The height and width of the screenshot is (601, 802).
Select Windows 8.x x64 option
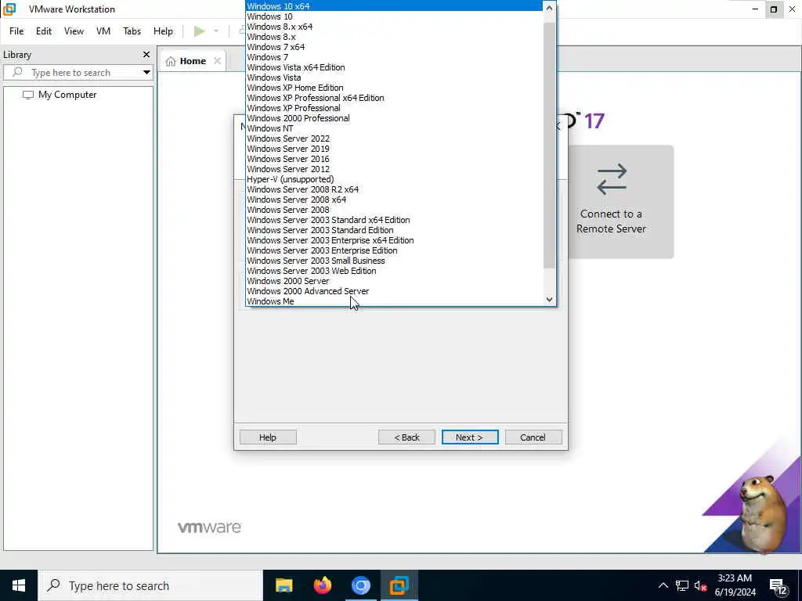pyautogui.click(x=394, y=27)
